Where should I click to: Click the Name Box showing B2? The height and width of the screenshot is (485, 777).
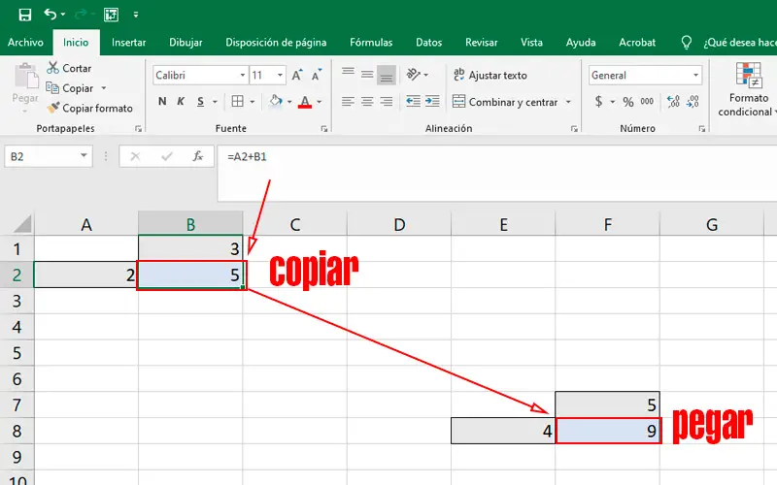pos(48,156)
